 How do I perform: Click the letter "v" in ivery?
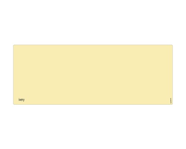[x=20, y=100]
